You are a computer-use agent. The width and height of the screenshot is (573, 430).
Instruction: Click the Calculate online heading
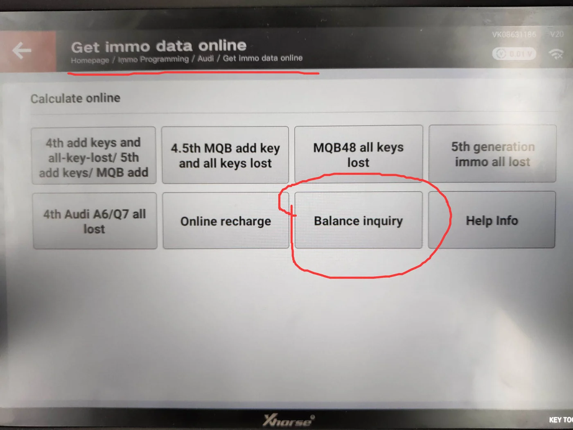76,98
